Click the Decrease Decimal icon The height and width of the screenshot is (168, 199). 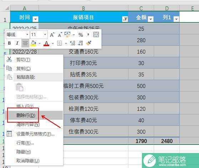pyautogui.click(x=81, y=43)
